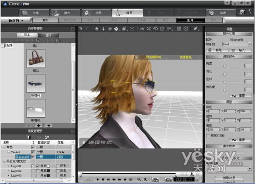Open the Stage main tab
Screen dimensions: 255x184
point(65,13)
